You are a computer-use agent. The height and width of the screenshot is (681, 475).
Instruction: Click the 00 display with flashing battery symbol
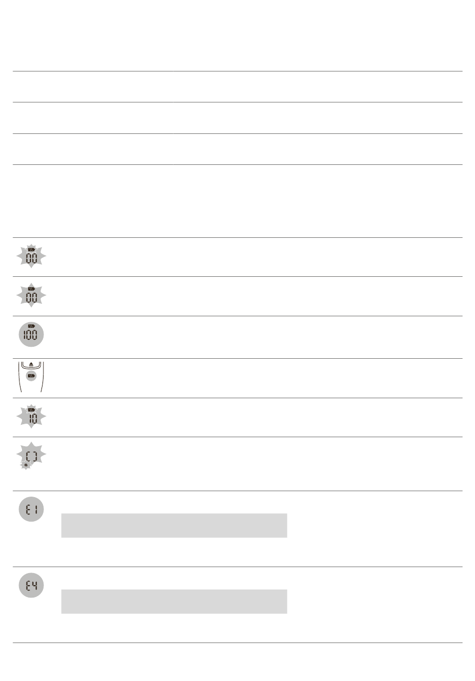[31, 256]
